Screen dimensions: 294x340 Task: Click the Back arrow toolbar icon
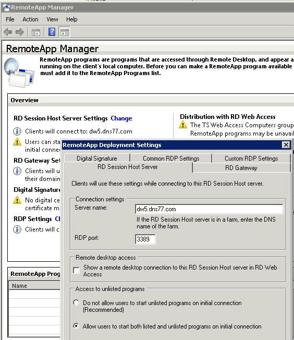click(8, 32)
